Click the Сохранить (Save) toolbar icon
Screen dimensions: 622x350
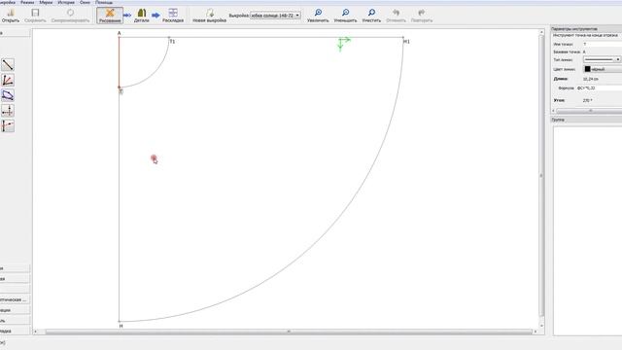[35, 16]
